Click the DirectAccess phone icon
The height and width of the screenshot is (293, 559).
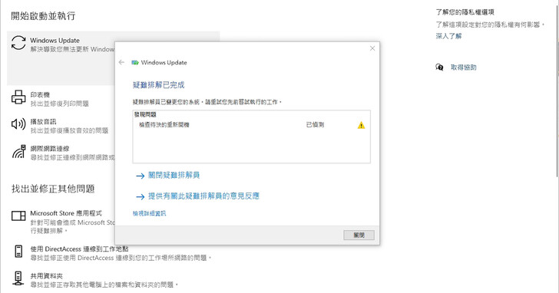click(18, 251)
